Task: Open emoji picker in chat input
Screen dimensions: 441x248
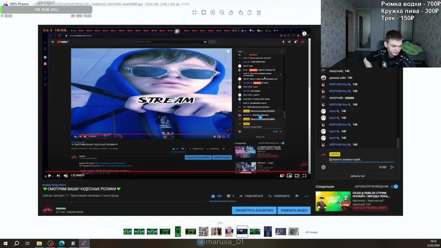Action: coord(323,167)
